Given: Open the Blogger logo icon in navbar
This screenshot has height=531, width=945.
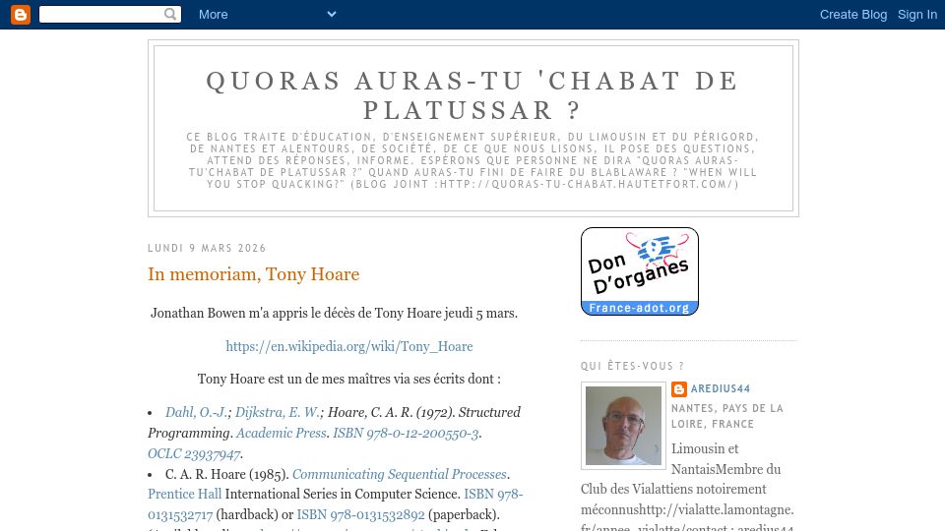Looking at the screenshot, I should tap(21, 15).
